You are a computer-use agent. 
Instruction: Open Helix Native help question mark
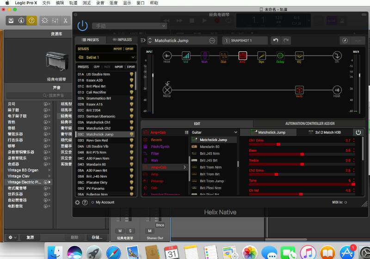click(85, 203)
